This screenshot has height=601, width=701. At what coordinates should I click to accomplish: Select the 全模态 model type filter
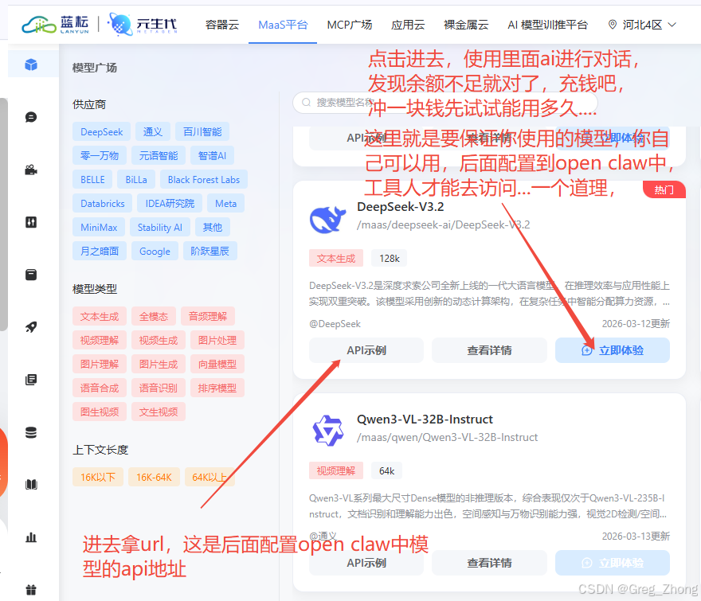[154, 316]
